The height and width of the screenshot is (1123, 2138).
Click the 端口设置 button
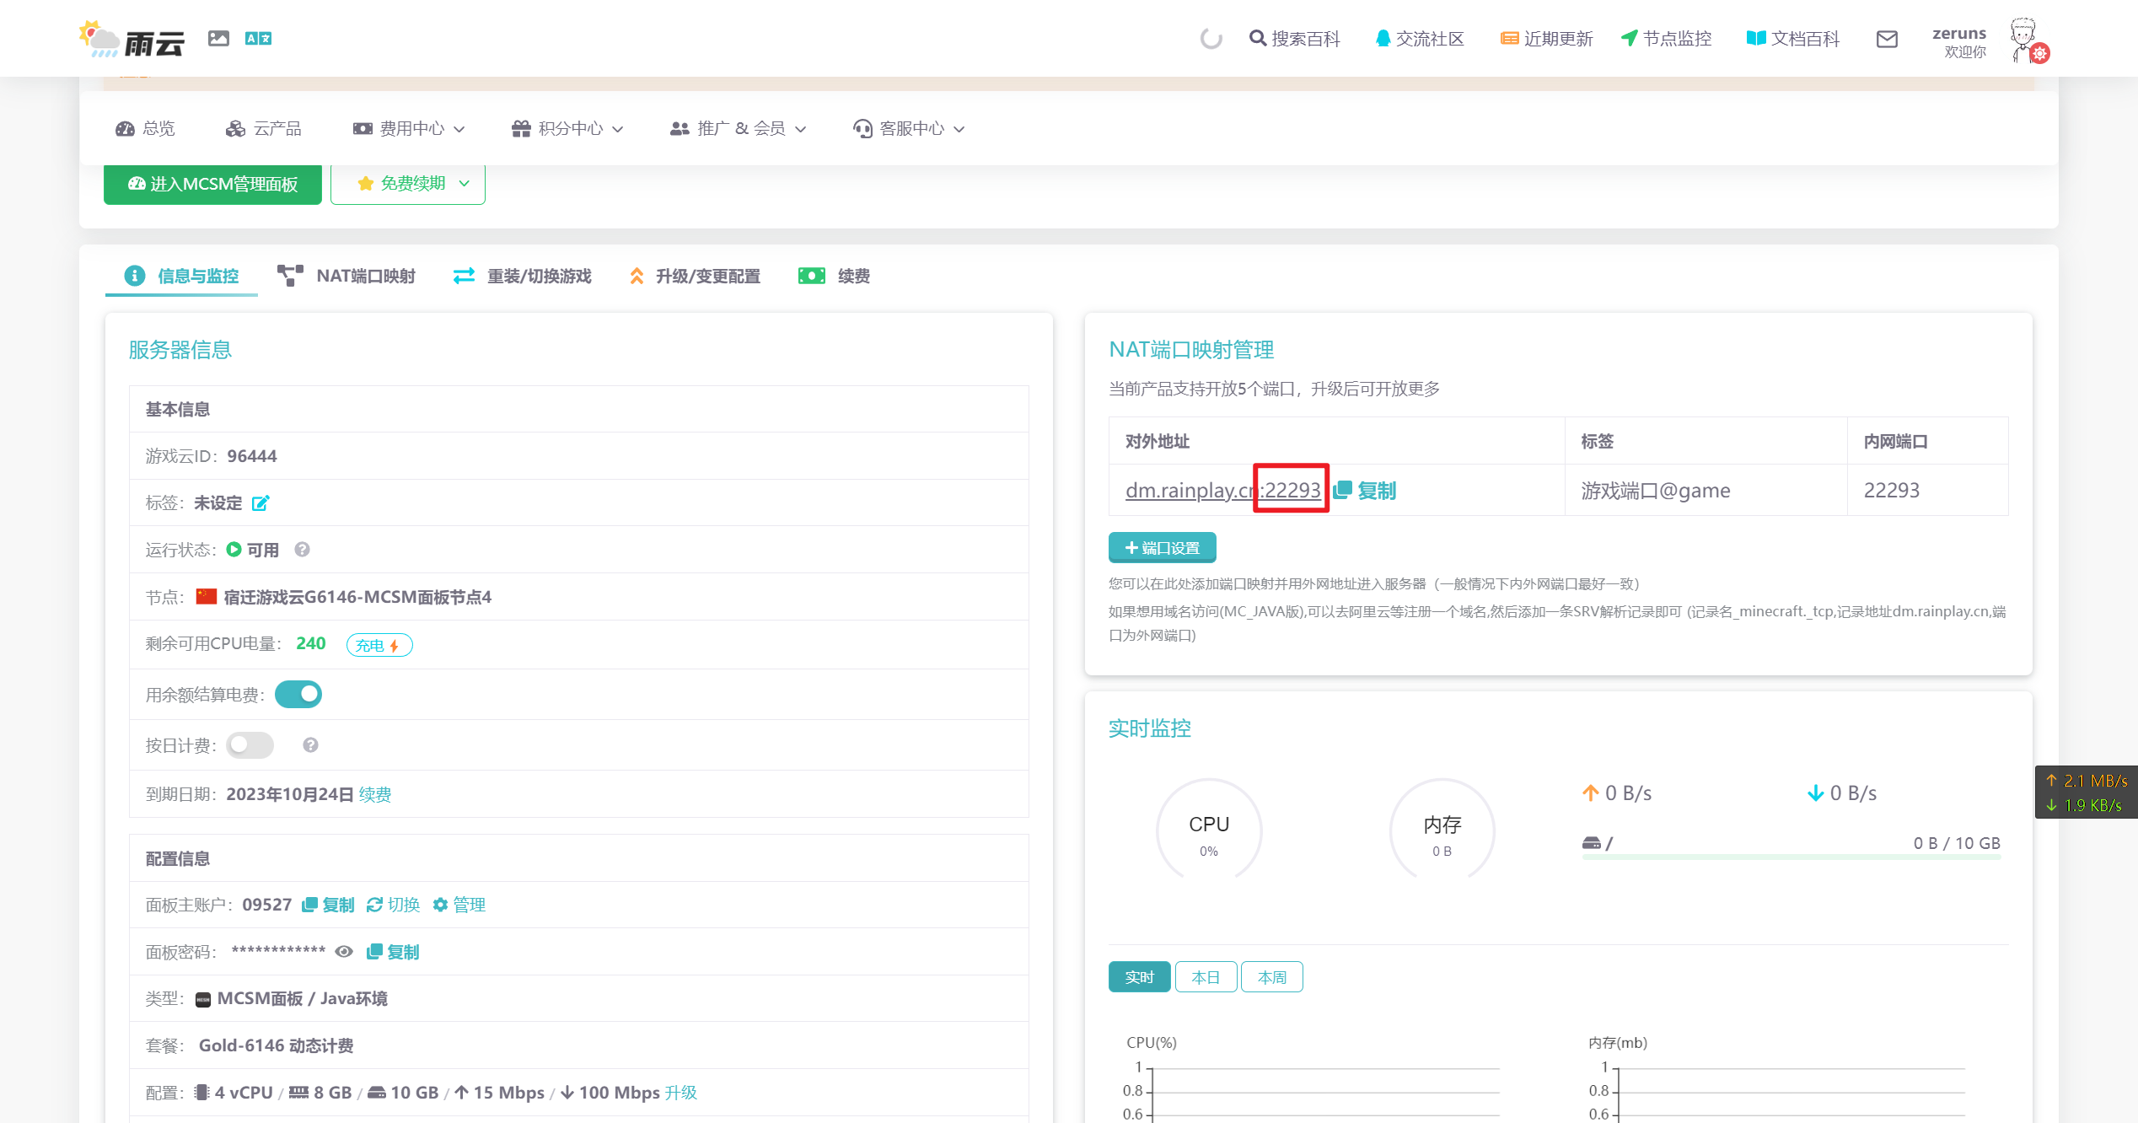click(x=1162, y=548)
